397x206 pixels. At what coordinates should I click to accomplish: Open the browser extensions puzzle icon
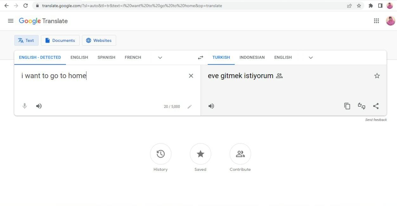click(x=371, y=6)
